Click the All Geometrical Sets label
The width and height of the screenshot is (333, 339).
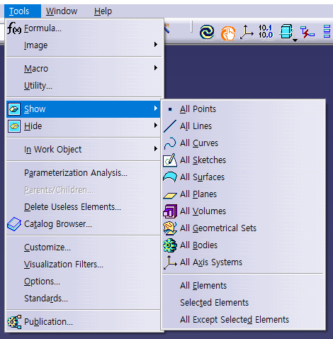218,228
